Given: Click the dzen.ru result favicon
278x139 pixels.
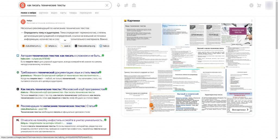Looking at the screenshot, I should click(x=18, y=89).
